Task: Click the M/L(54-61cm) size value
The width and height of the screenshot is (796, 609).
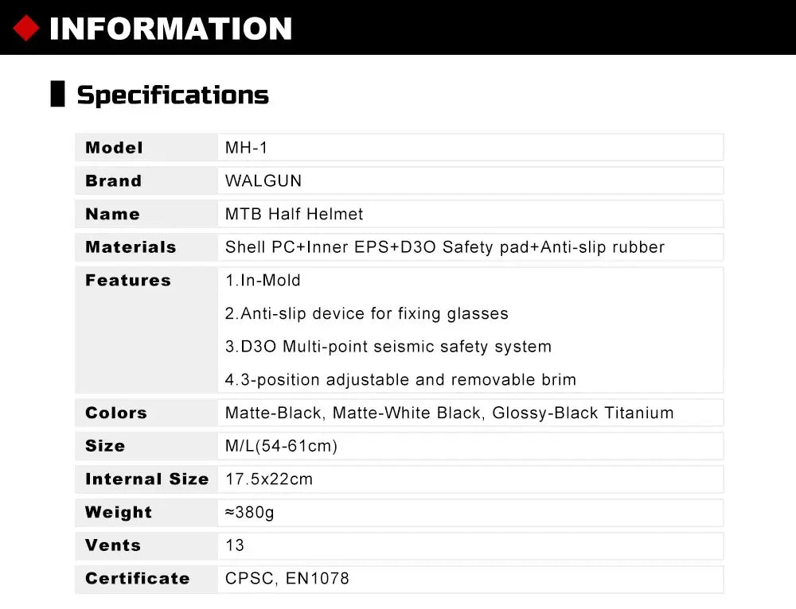Action: click(281, 447)
